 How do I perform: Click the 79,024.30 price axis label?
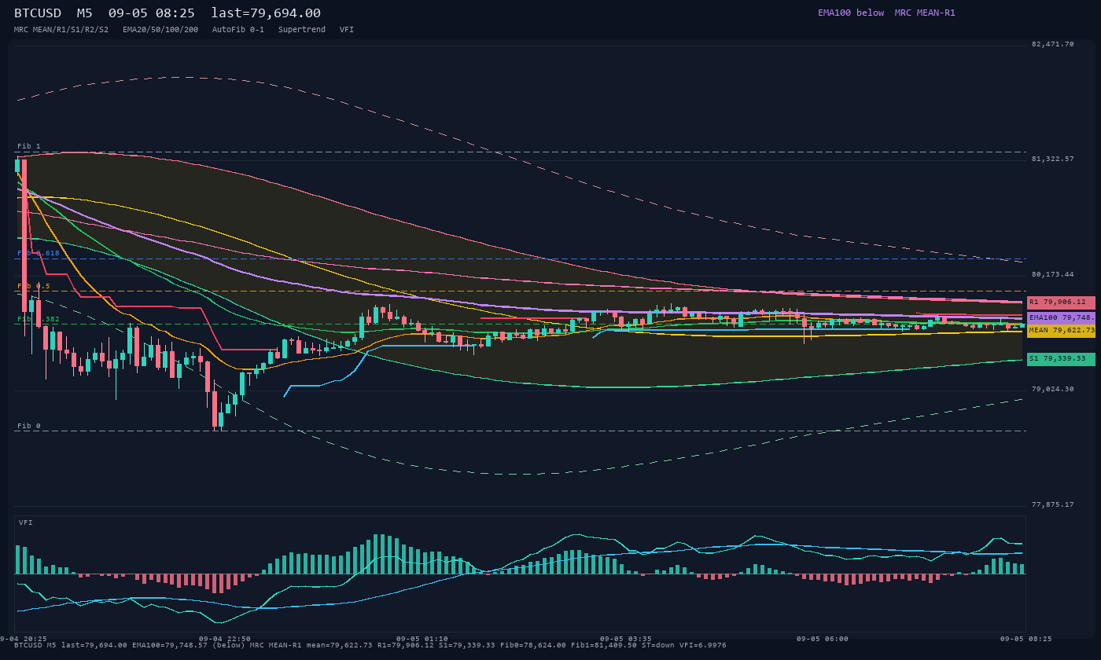coord(1052,389)
